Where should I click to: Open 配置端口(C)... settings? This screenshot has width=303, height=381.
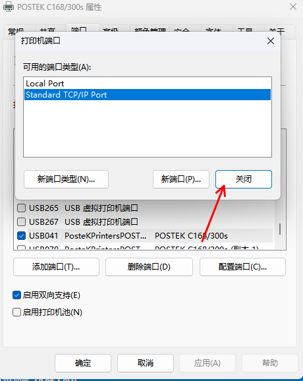click(x=242, y=267)
